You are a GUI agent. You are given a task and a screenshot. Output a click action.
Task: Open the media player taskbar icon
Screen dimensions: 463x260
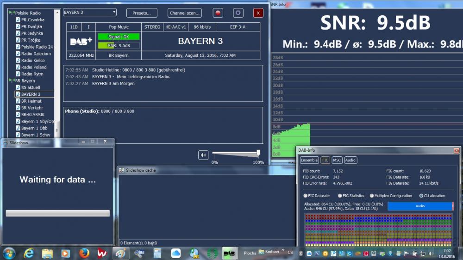(x=66, y=253)
